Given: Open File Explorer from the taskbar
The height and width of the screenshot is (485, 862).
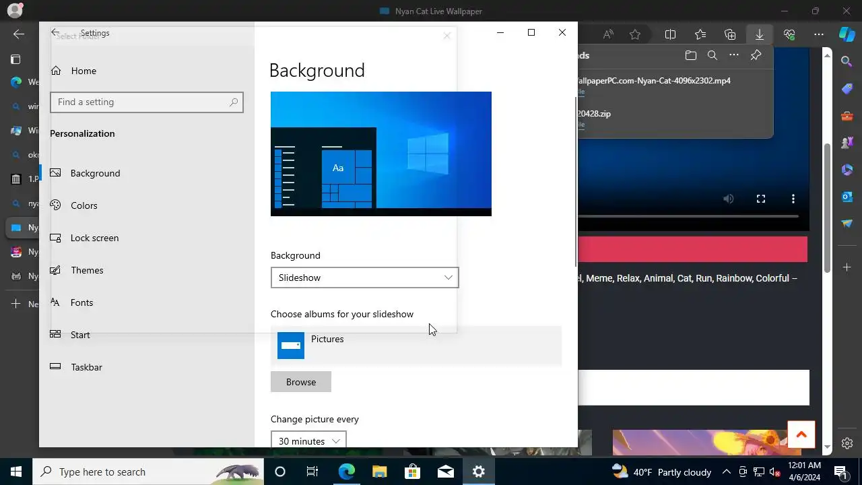Looking at the screenshot, I should [380, 472].
